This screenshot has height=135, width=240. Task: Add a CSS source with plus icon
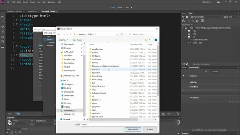pyautogui.click(x=184, y=76)
